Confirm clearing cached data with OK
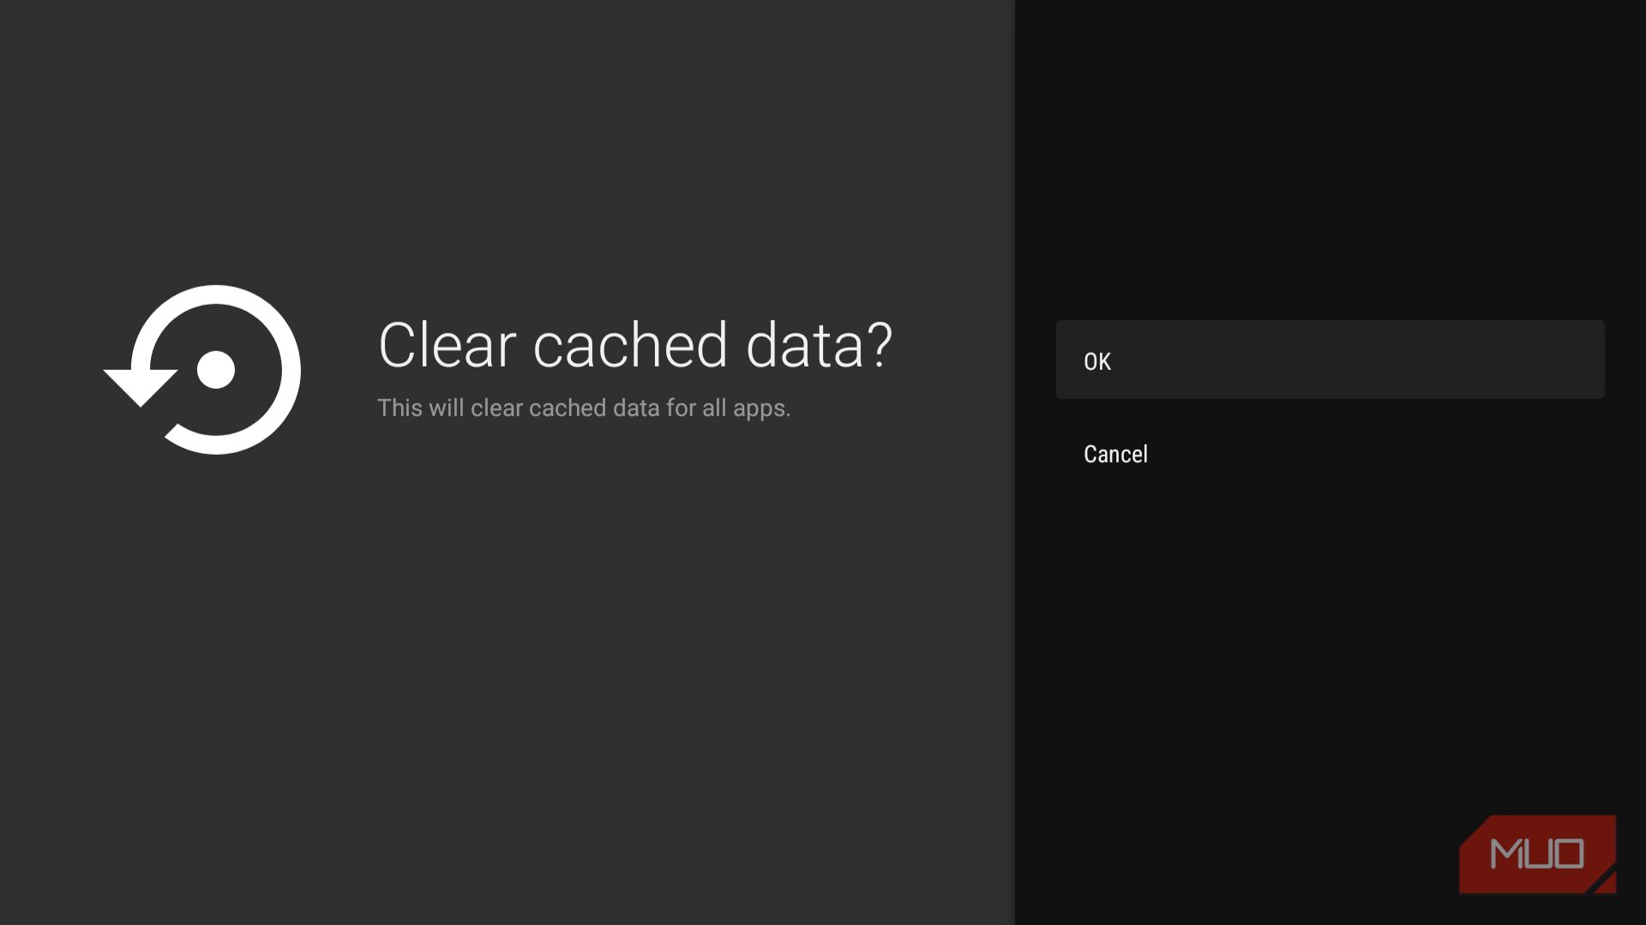Viewport: 1646px width, 925px height. click(x=1330, y=360)
